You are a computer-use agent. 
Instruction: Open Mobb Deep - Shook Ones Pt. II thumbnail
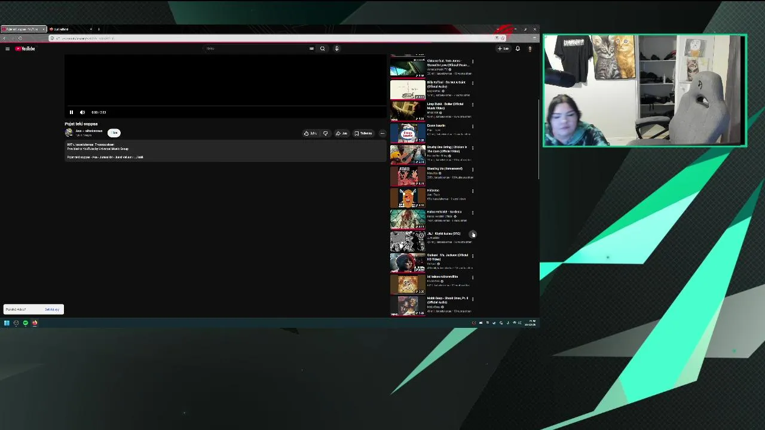[x=408, y=305]
